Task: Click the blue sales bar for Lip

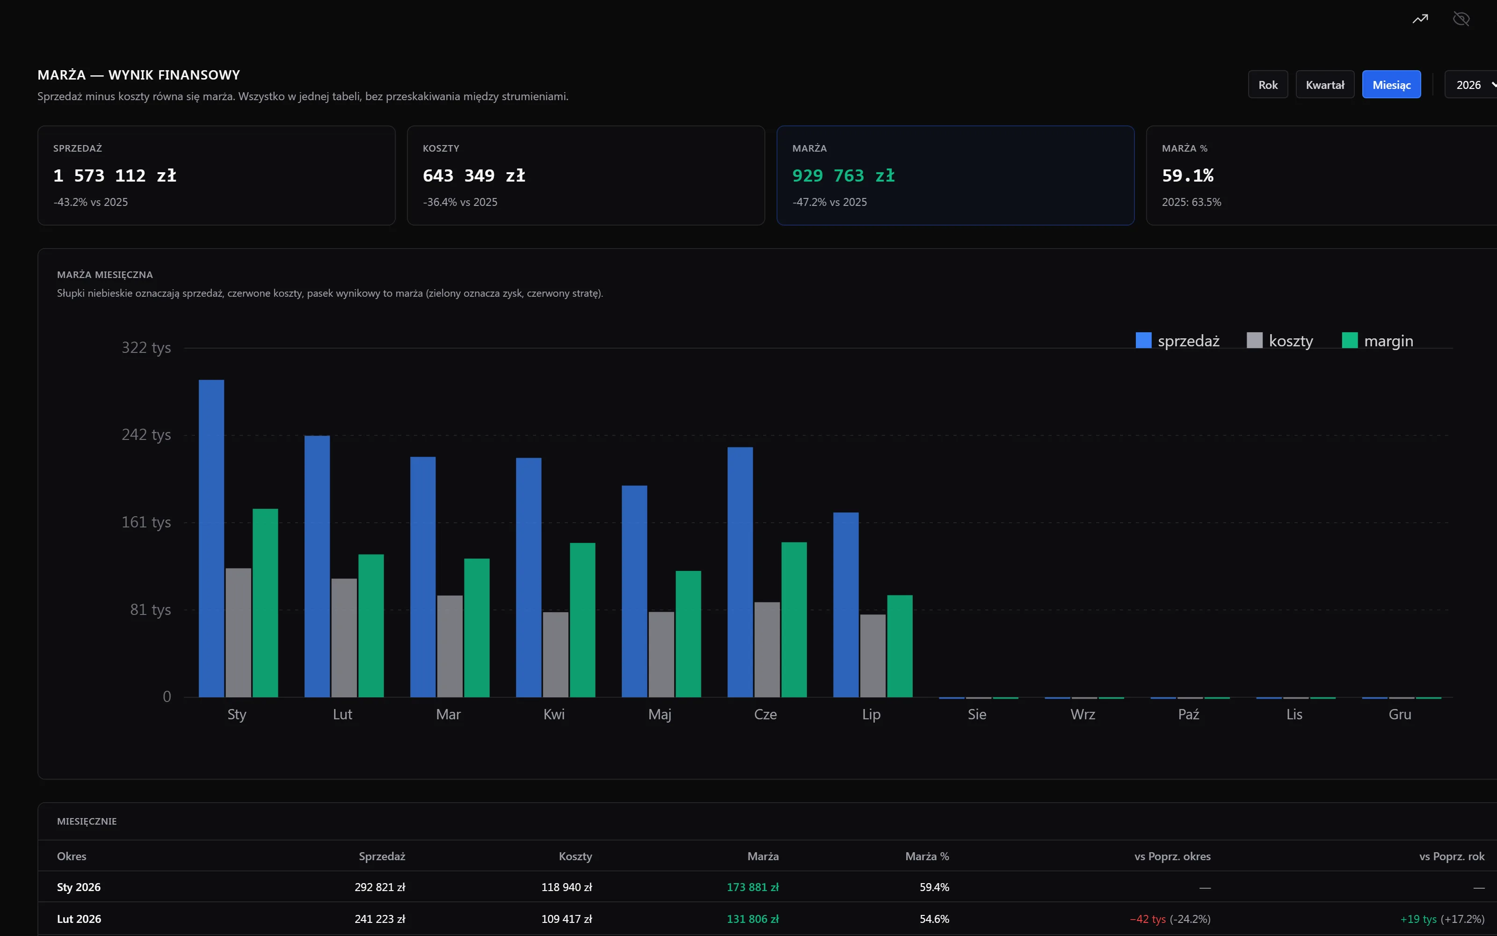Action: (x=846, y=605)
